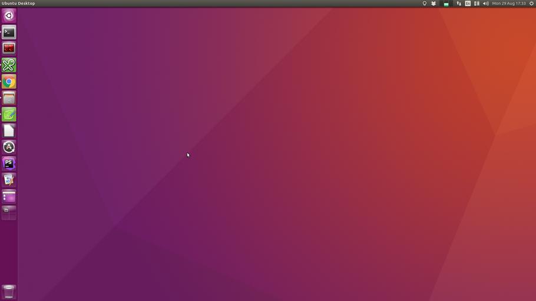Open the Dropbox indicator menu
Viewport: 536px width, 301px height.
click(434, 4)
